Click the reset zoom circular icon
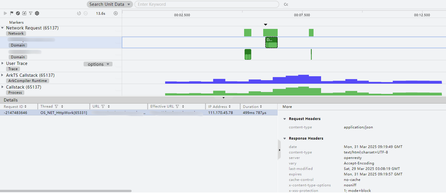The image size is (446, 193). [79, 13]
